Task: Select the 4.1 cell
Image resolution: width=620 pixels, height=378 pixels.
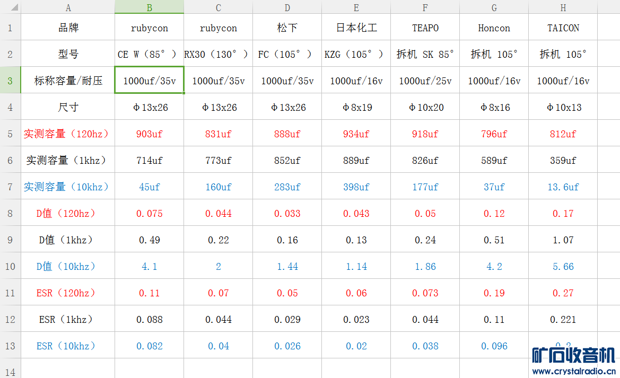Action: (149, 266)
